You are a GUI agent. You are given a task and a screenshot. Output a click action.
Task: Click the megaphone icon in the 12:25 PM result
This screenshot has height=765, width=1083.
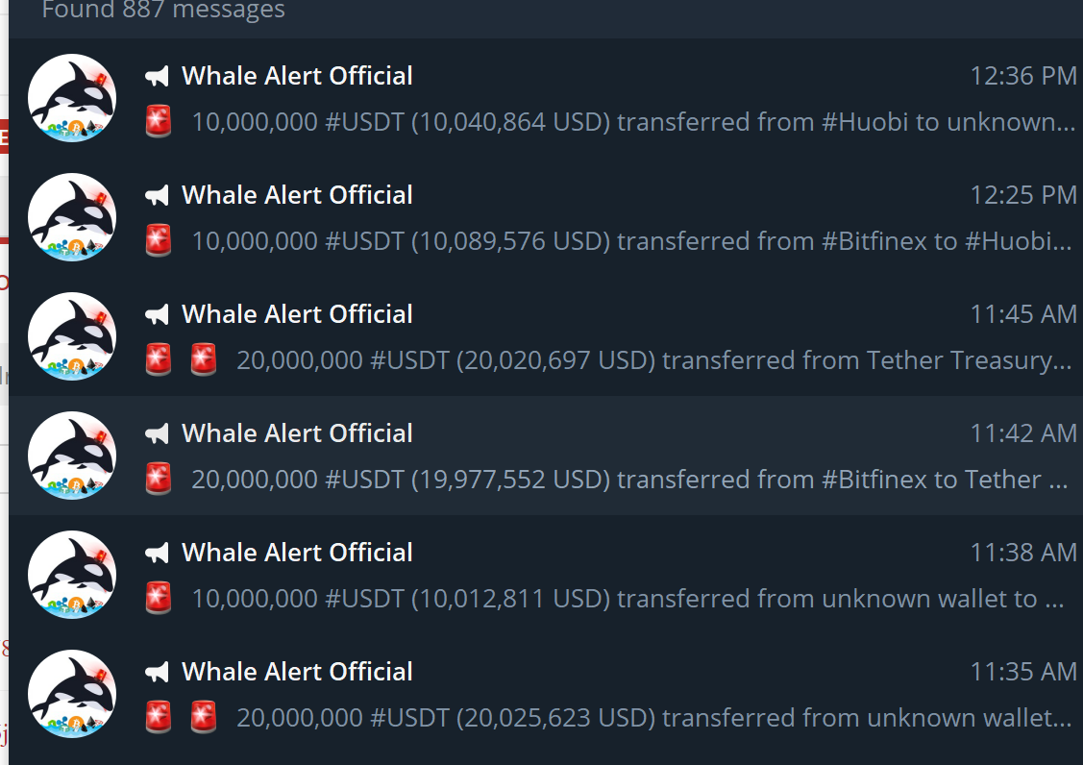(x=157, y=195)
